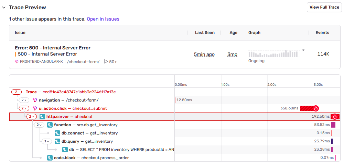Click the 23.28ms magenta span bar

(332, 150)
